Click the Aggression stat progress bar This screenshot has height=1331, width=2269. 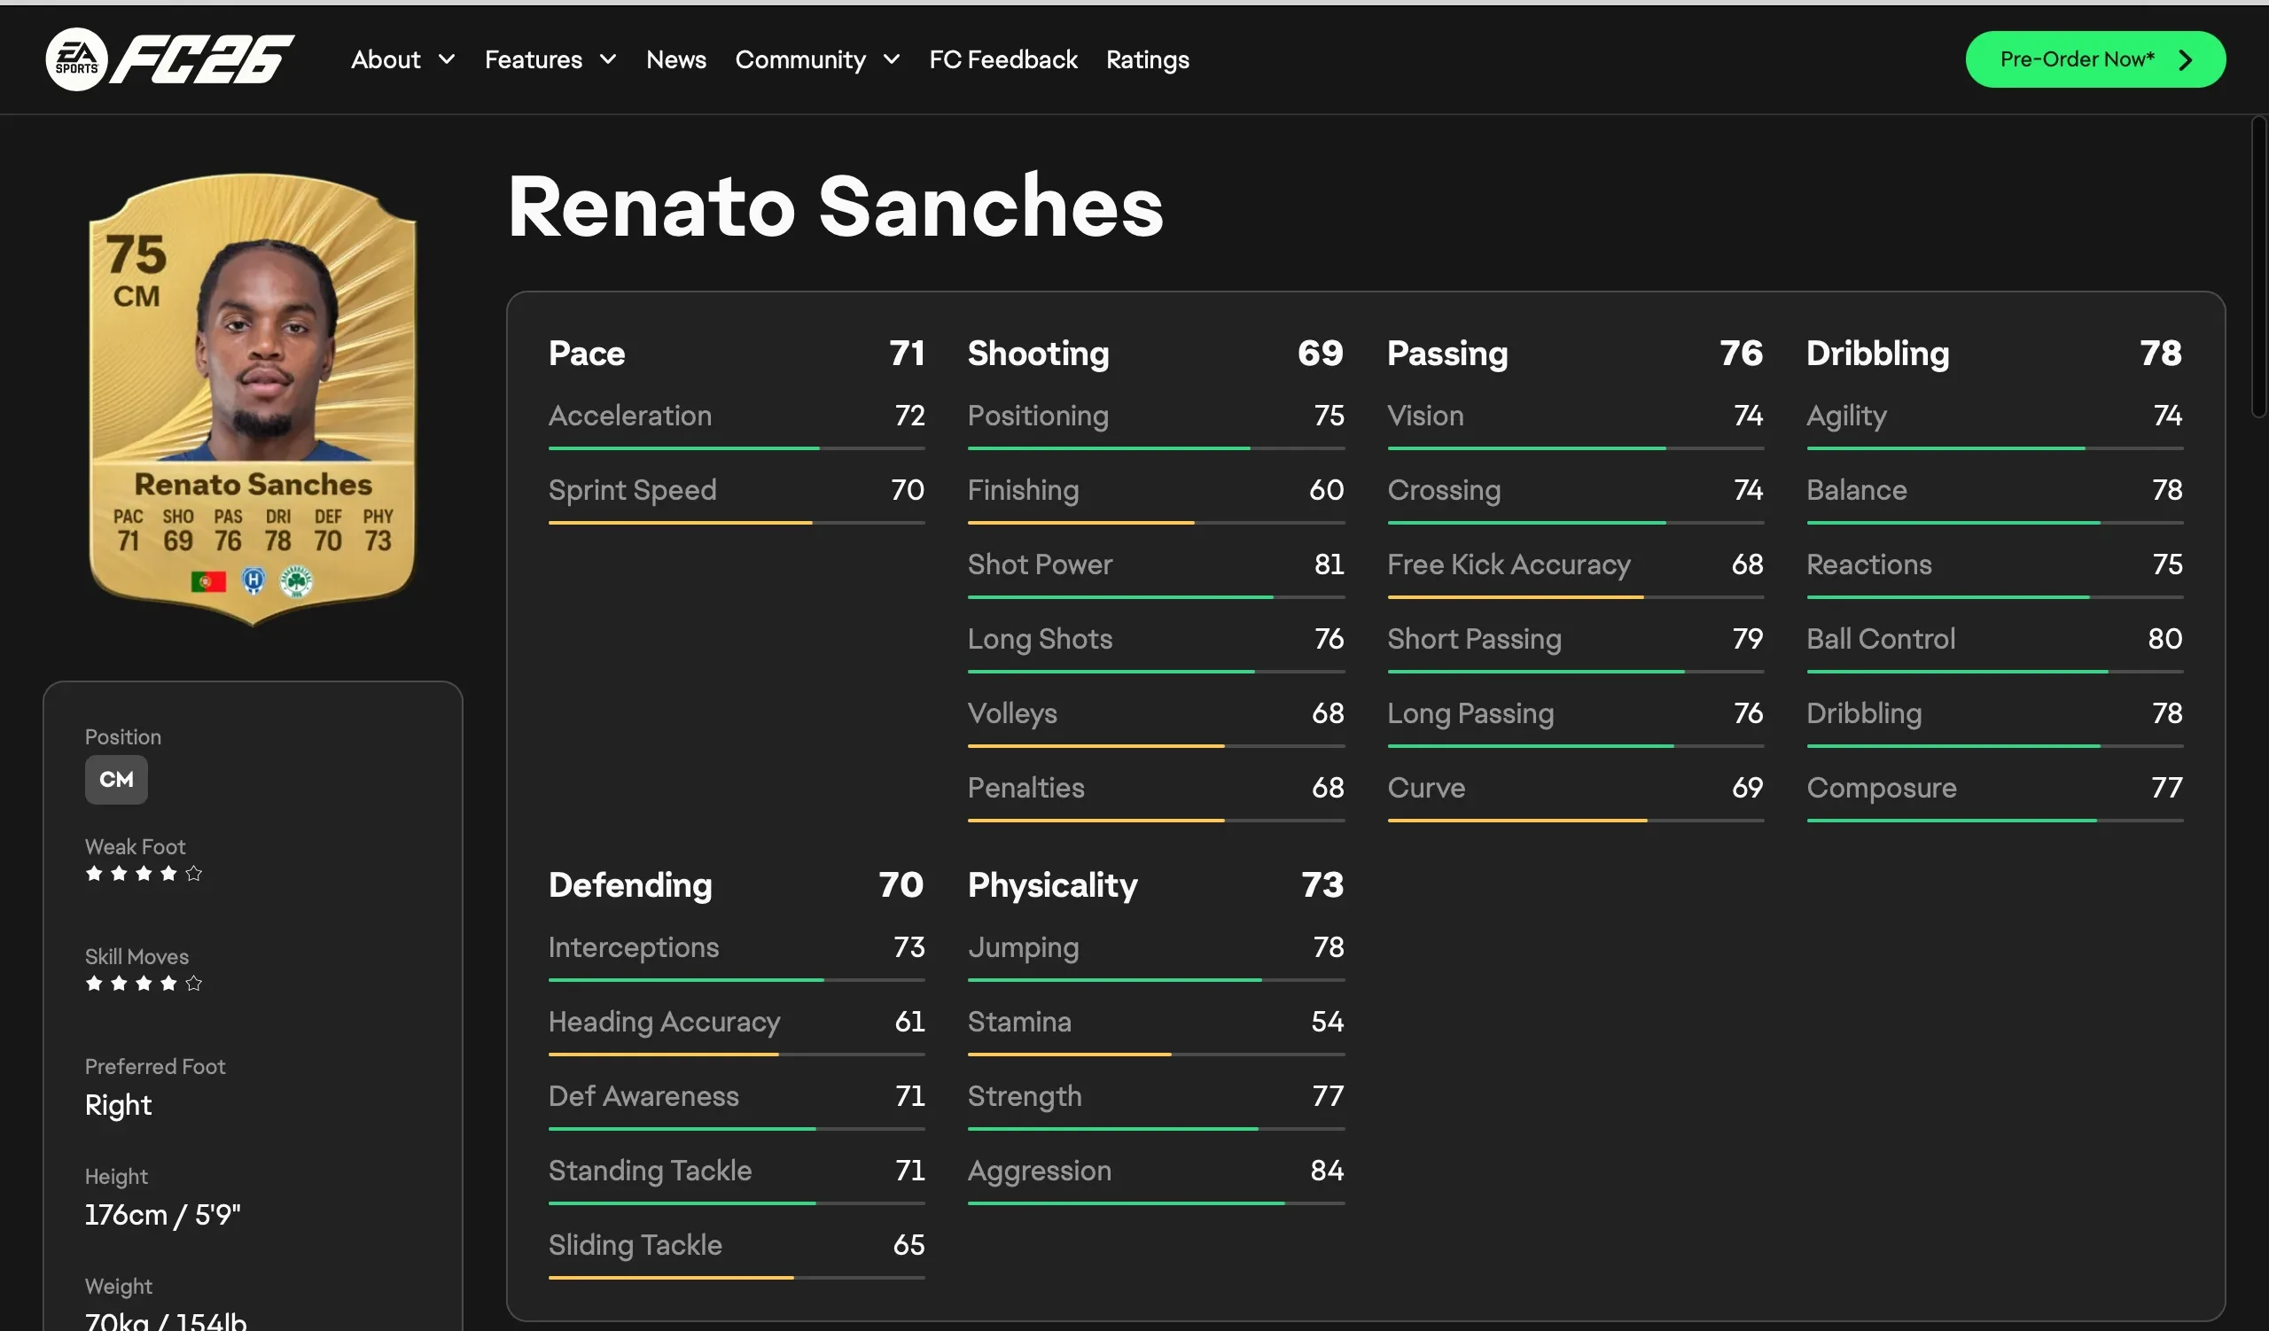pos(1155,1203)
